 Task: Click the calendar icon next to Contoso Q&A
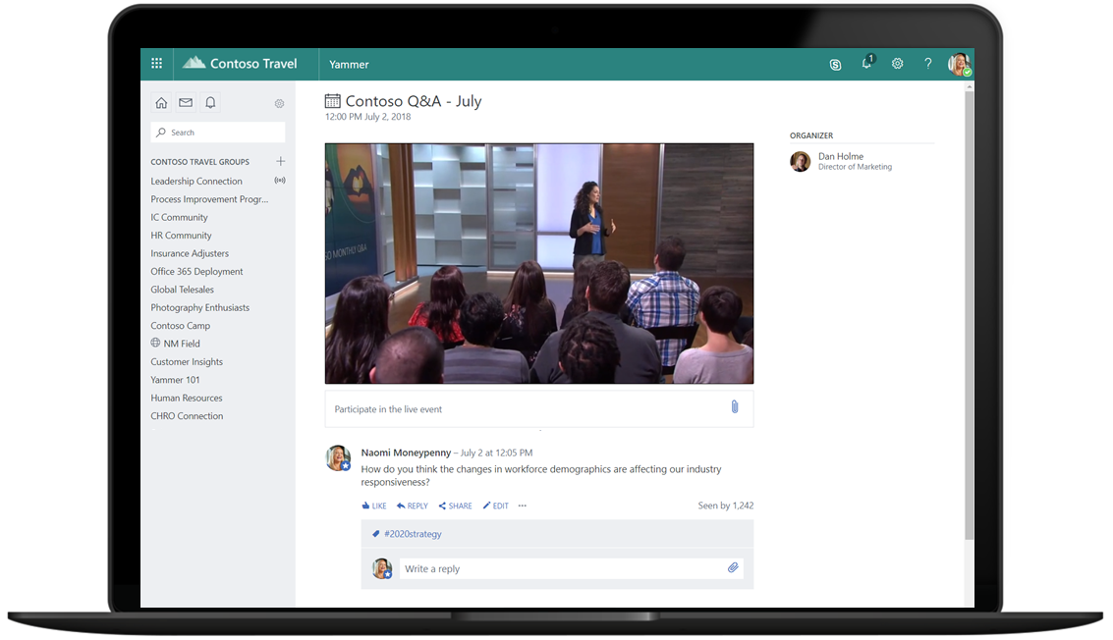click(x=331, y=99)
